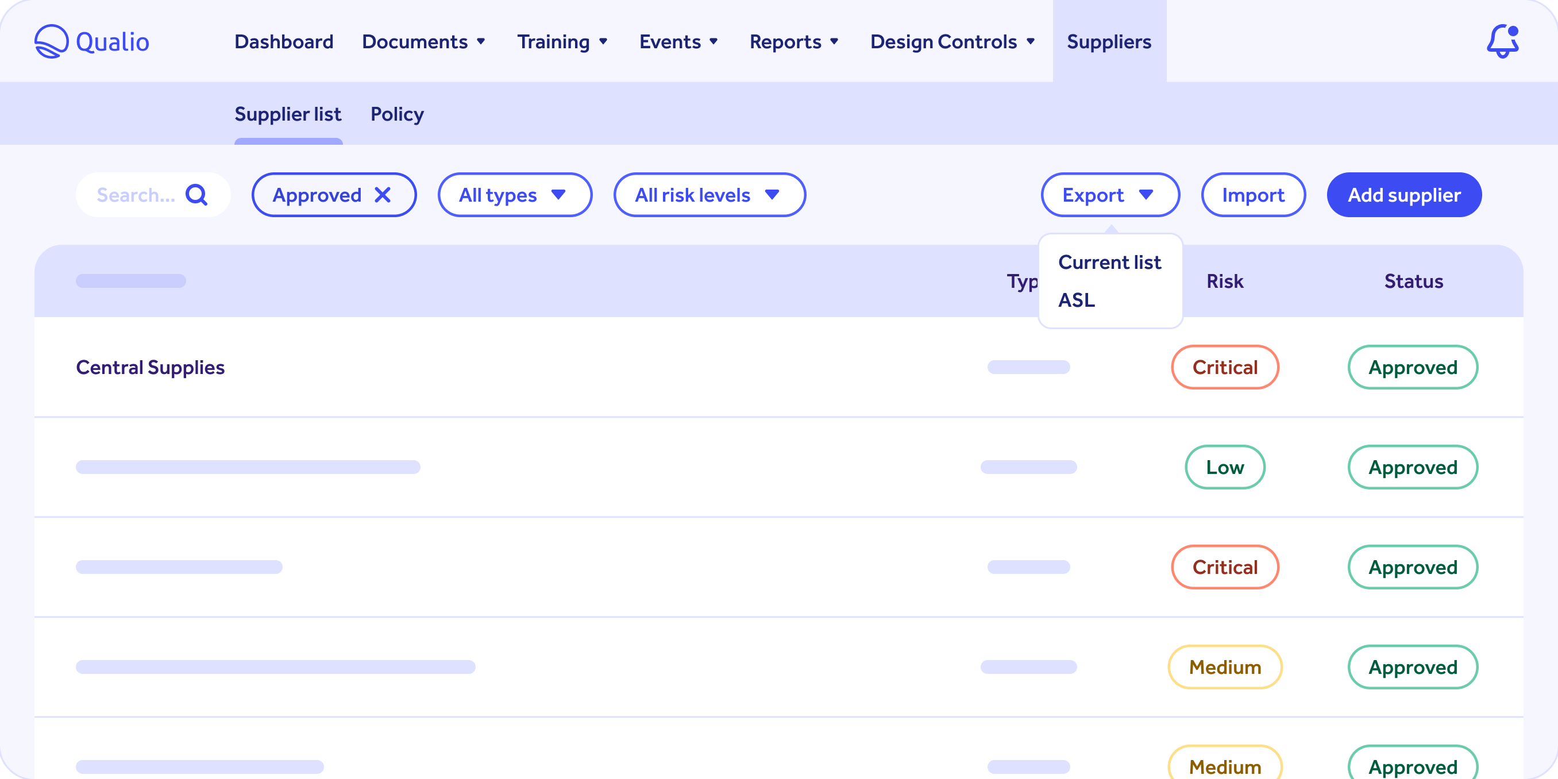The width and height of the screenshot is (1558, 779).
Task: Open the notification bell icon
Action: pyautogui.click(x=1501, y=42)
